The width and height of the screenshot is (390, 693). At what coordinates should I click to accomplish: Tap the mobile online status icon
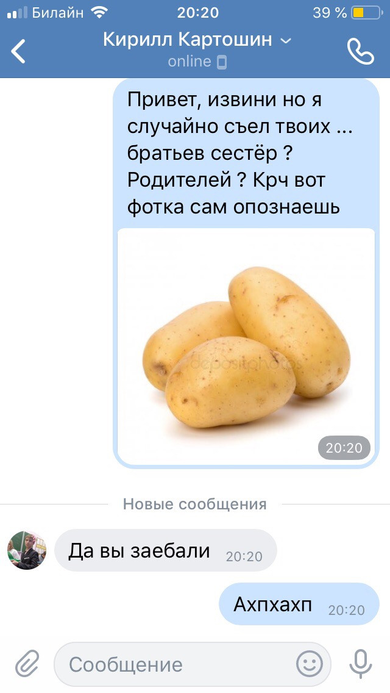[222, 62]
